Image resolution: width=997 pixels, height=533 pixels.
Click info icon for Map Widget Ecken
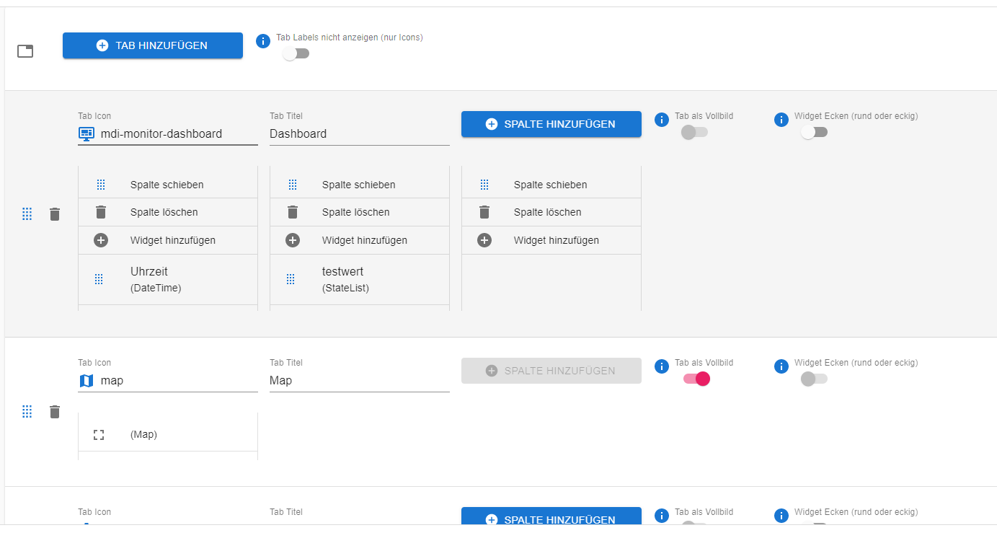781,366
